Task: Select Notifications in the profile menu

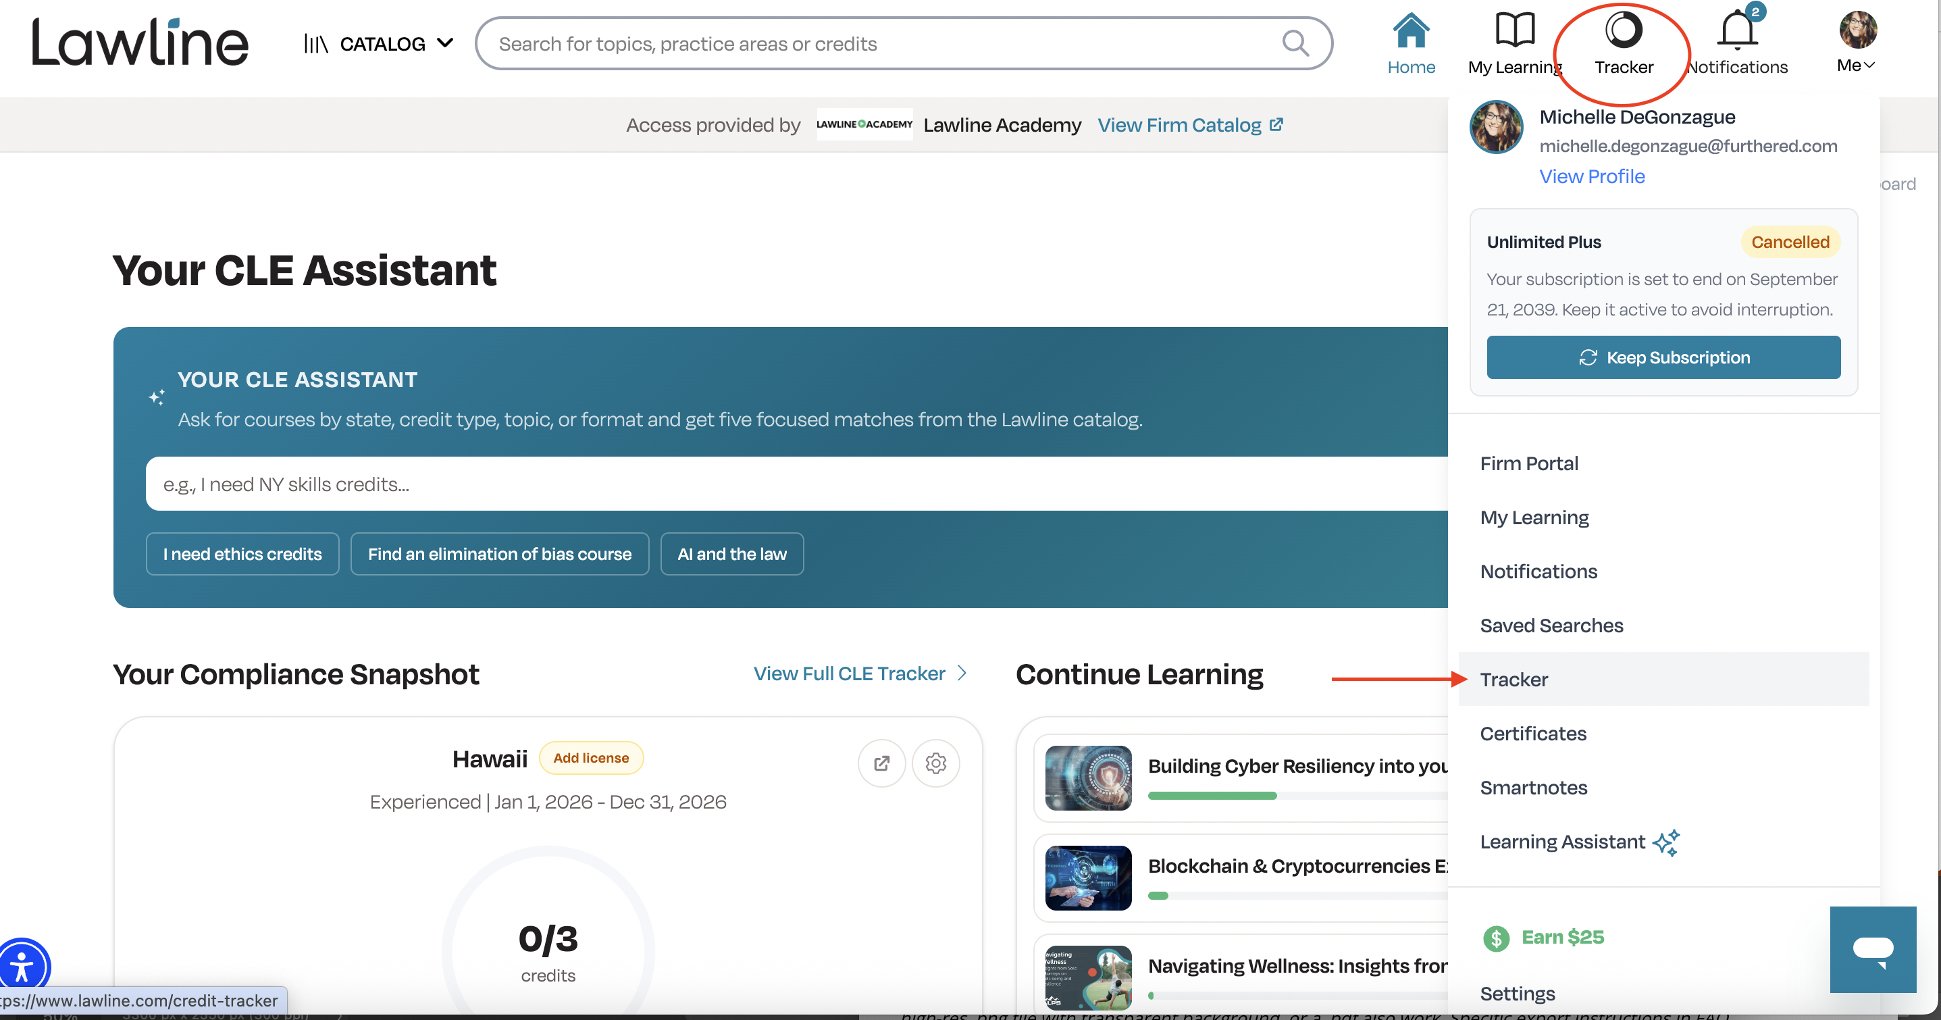Action: 1663,571
